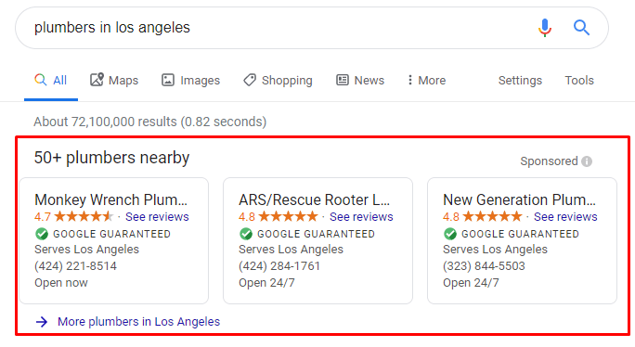The width and height of the screenshot is (635, 347).
Task: Click the Shopping tab tag icon
Action: pos(250,80)
